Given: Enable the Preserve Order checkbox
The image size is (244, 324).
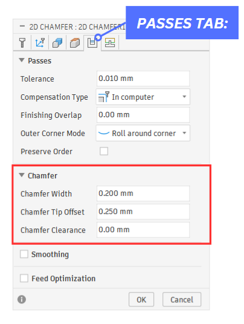Looking at the screenshot, I should (x=104, y=151).
